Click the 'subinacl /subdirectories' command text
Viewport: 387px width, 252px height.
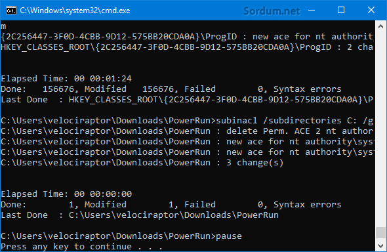(279, 121)
